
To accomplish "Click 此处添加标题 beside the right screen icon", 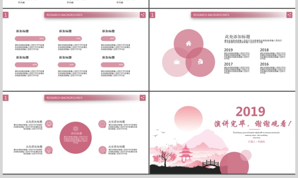I will 117,122.
